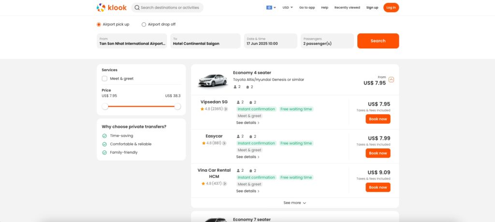Click the language flag icon
Image resolution: width=495 pixels, height=222 pixels.
(x=269, y=8)
